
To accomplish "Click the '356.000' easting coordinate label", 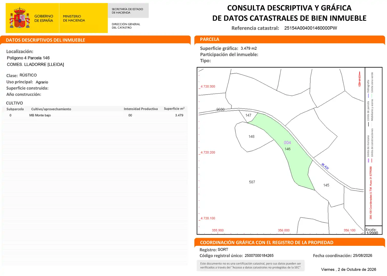I will (284, 230).
